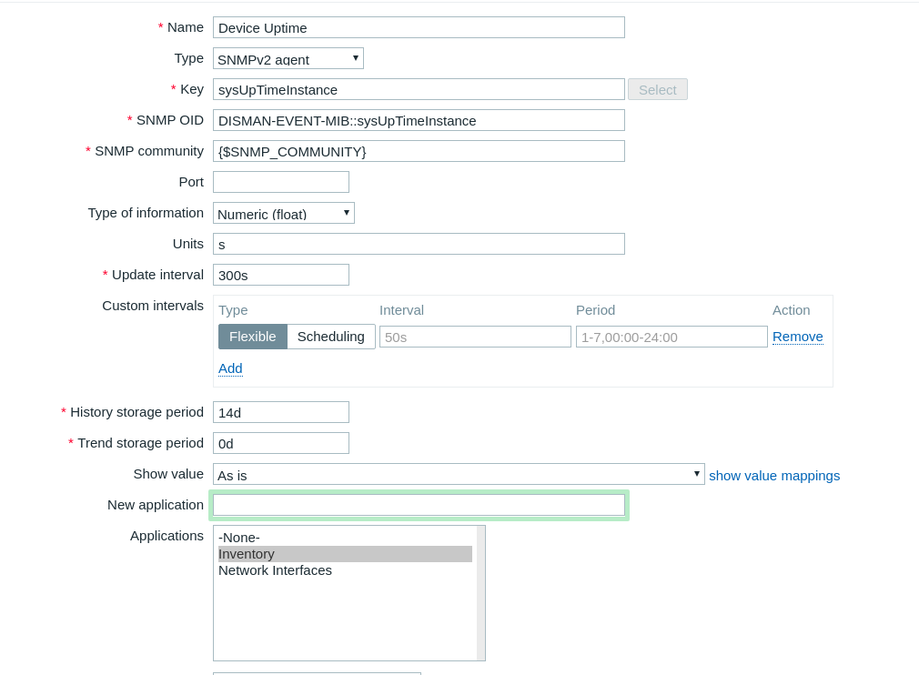Click the Period field for custom interval
The image size is (919, 675).
pos(672,337)
